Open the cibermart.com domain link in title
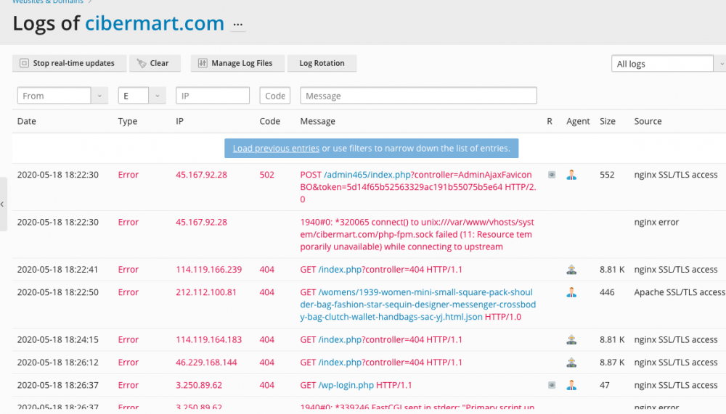 coord(154,23)
